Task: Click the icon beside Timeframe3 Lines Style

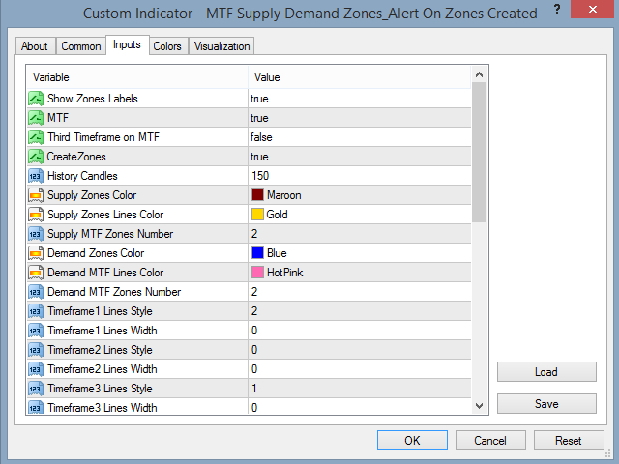Action: (36, 389)
